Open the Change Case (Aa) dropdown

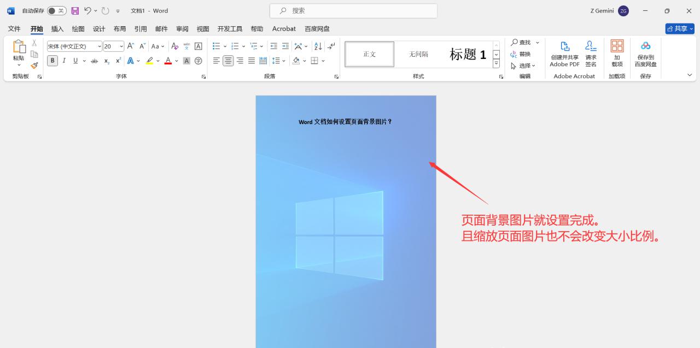click(158, 46)
